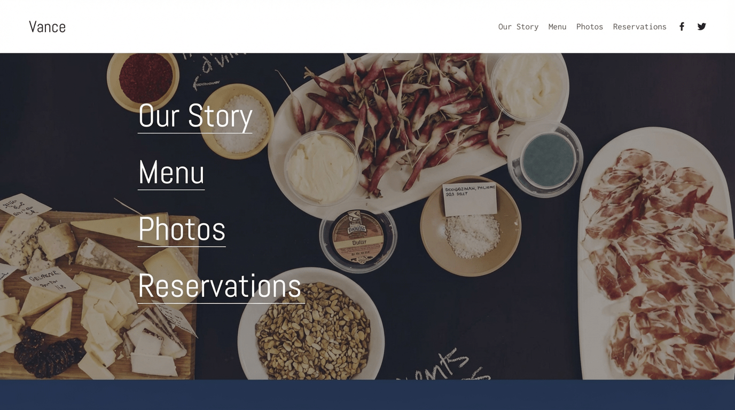Open the Facebook page icon

click(x=682, y=27)
